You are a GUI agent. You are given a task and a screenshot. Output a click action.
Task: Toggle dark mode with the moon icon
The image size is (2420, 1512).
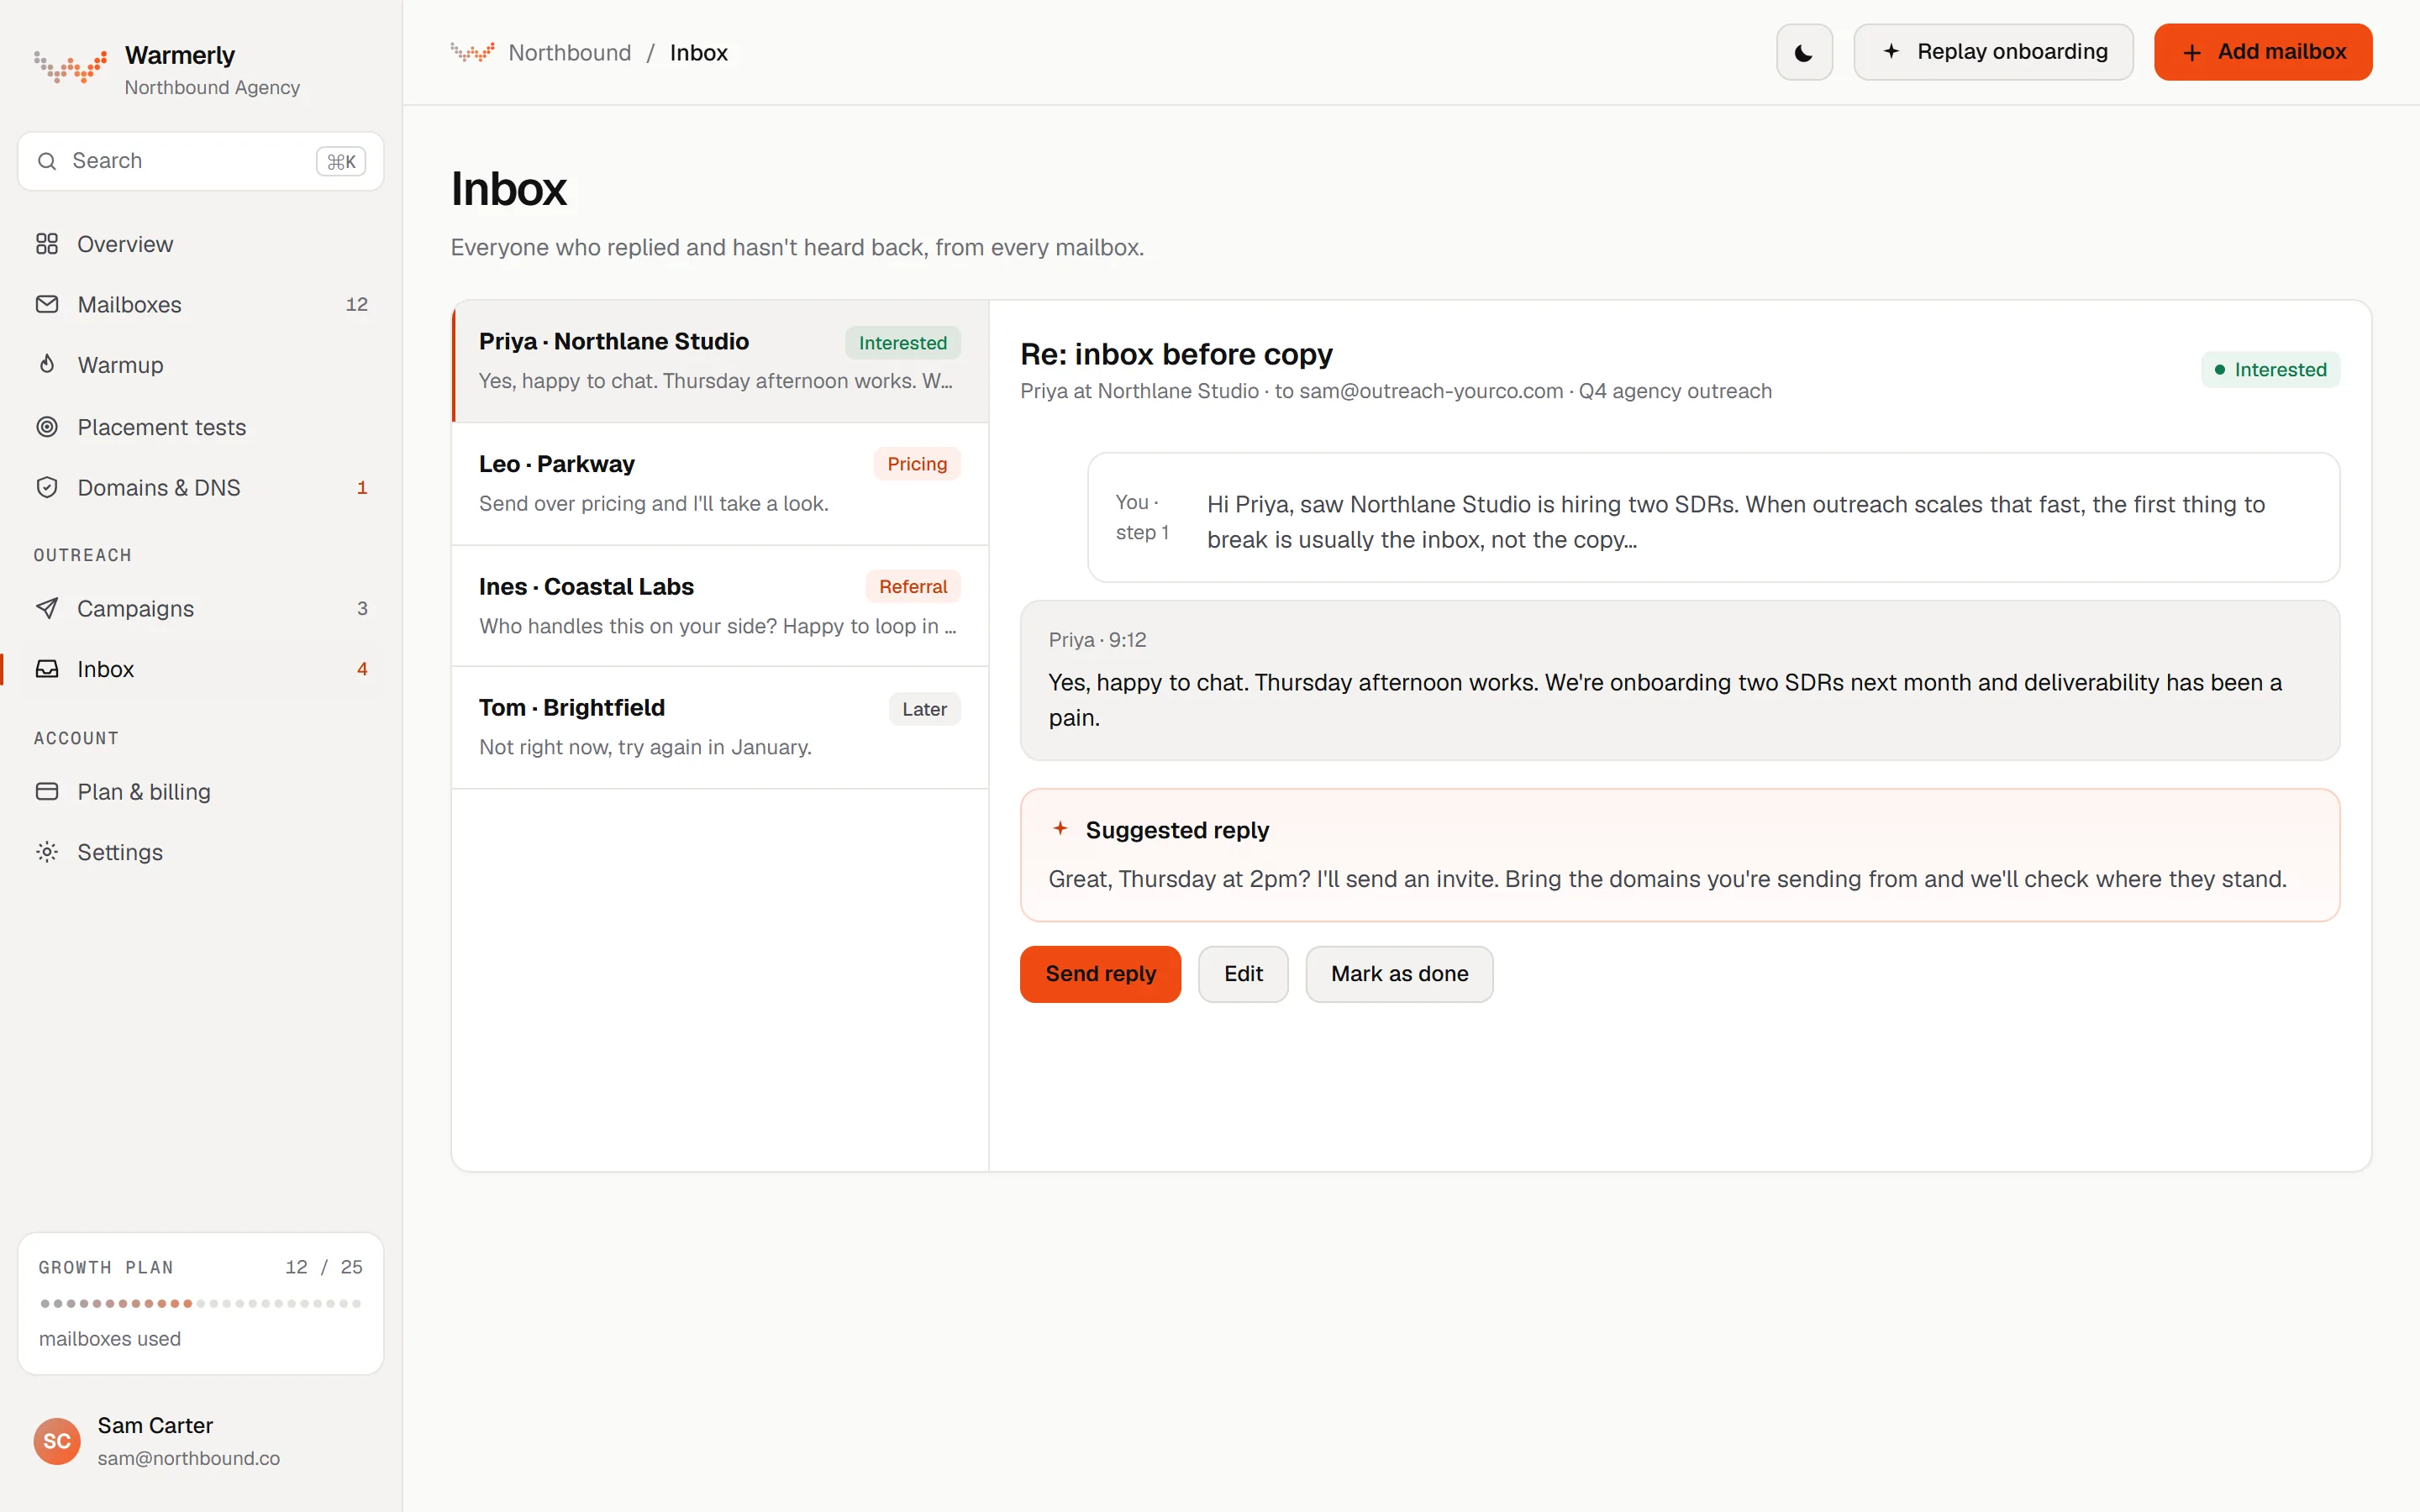point(1804,52)
